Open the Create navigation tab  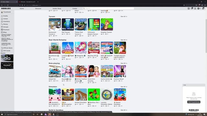75,8
